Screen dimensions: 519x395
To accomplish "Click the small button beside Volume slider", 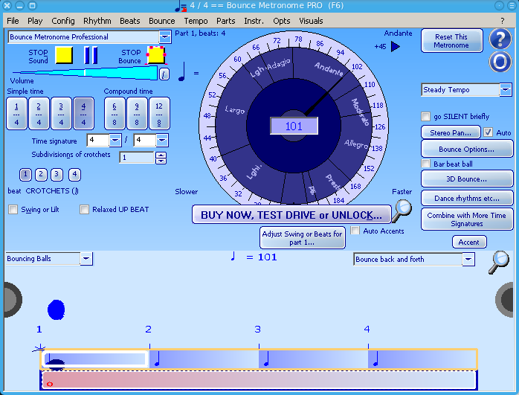I will [x=164, y=74].
